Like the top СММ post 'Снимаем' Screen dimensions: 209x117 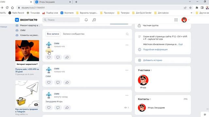[x=49, y=57]
